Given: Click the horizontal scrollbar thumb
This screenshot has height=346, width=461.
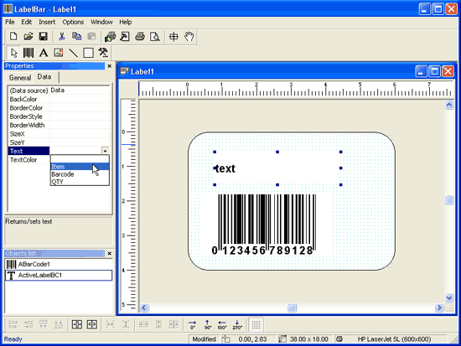Looking at the screenshot, I should [292, 307].
